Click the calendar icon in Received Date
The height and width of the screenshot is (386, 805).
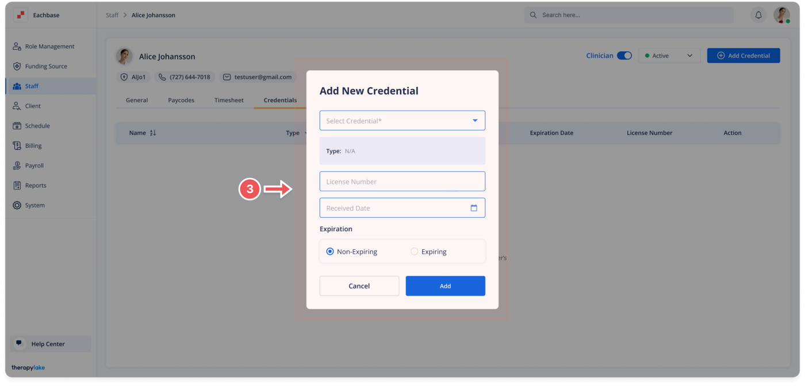pyautogui.click(x=474, y=208)
